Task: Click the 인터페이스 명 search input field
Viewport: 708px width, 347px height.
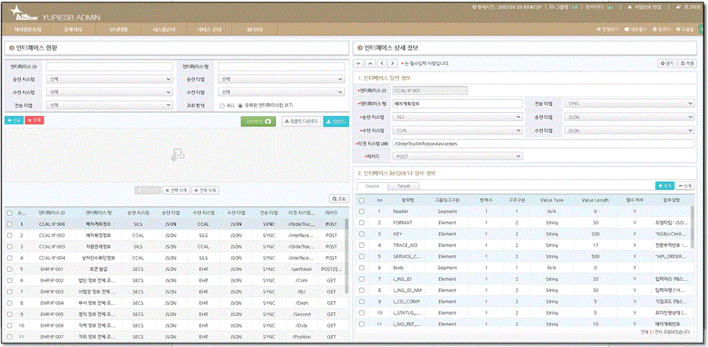Action: (282, 67)
